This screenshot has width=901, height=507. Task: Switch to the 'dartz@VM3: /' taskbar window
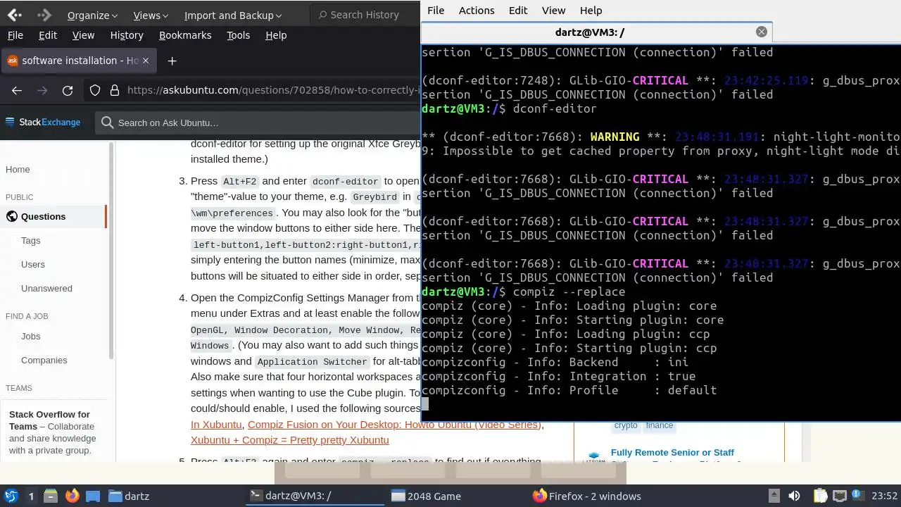pos(315,496)
